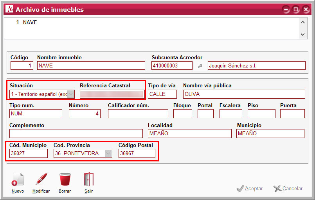The width and height of the screenshot is (315, 200).
Task: Open the Situación dropdown
Action: click(x=71, y=94)
